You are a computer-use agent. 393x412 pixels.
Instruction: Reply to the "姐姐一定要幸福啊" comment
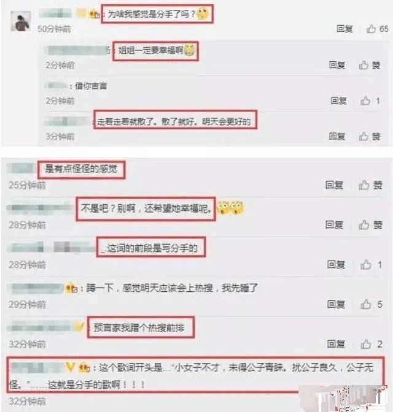(x=337, y=65)
